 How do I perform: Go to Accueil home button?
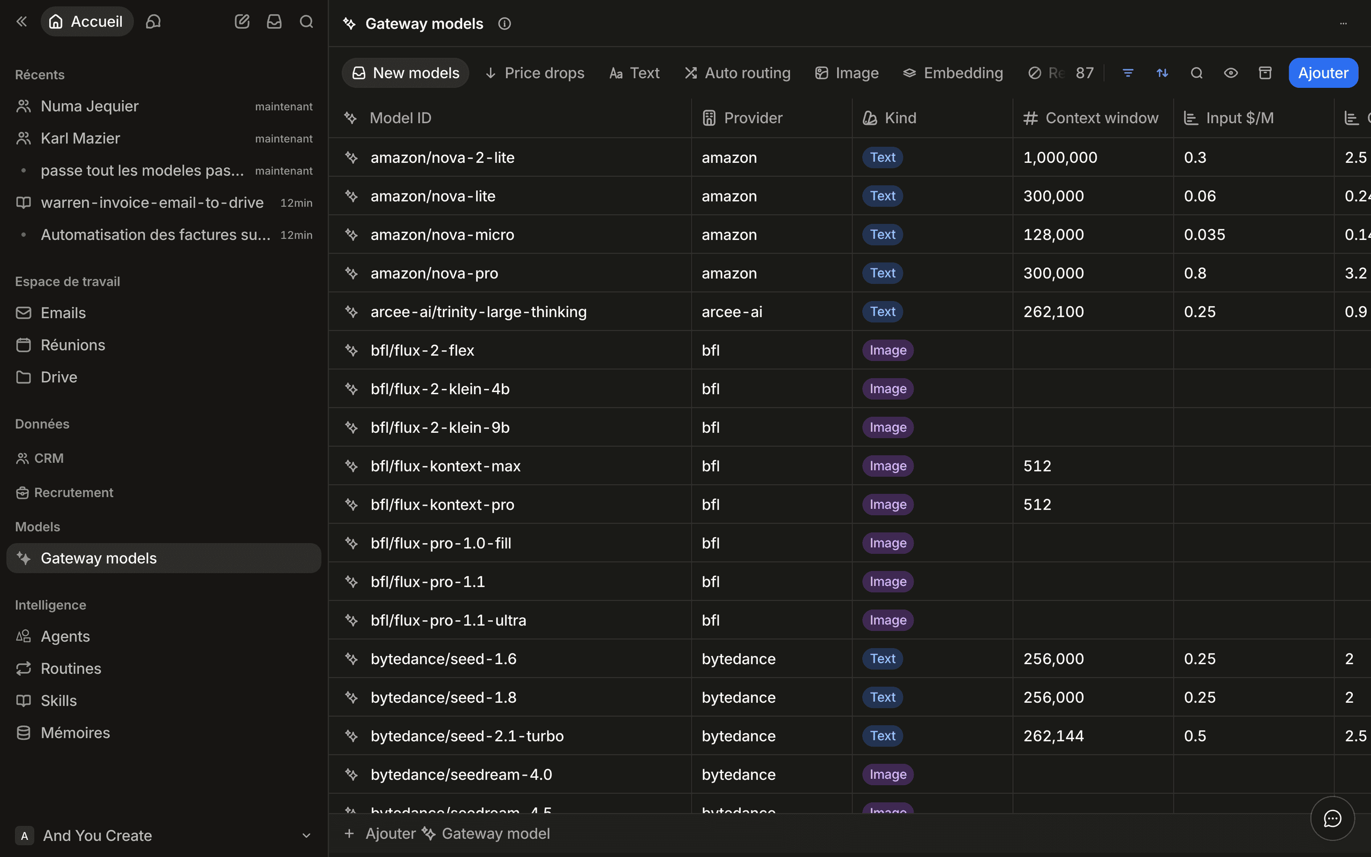[x=87, y=21]
